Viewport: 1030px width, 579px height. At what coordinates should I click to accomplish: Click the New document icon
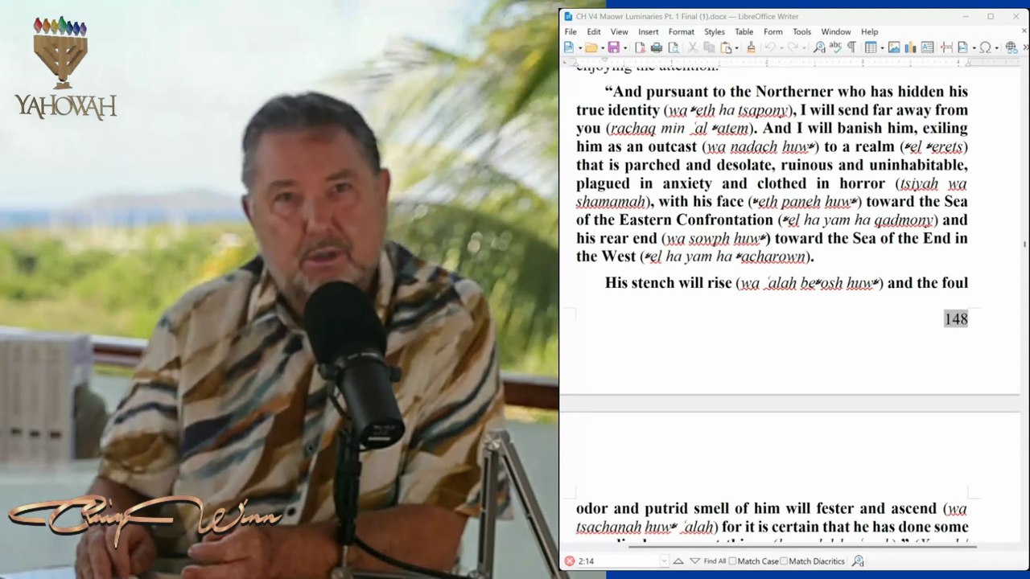coord(569,47)
